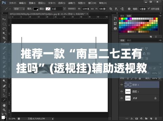The image size is (163, 121).
Task: Delete swatch with trash icon in Swatches
Action: pos(156,37)
